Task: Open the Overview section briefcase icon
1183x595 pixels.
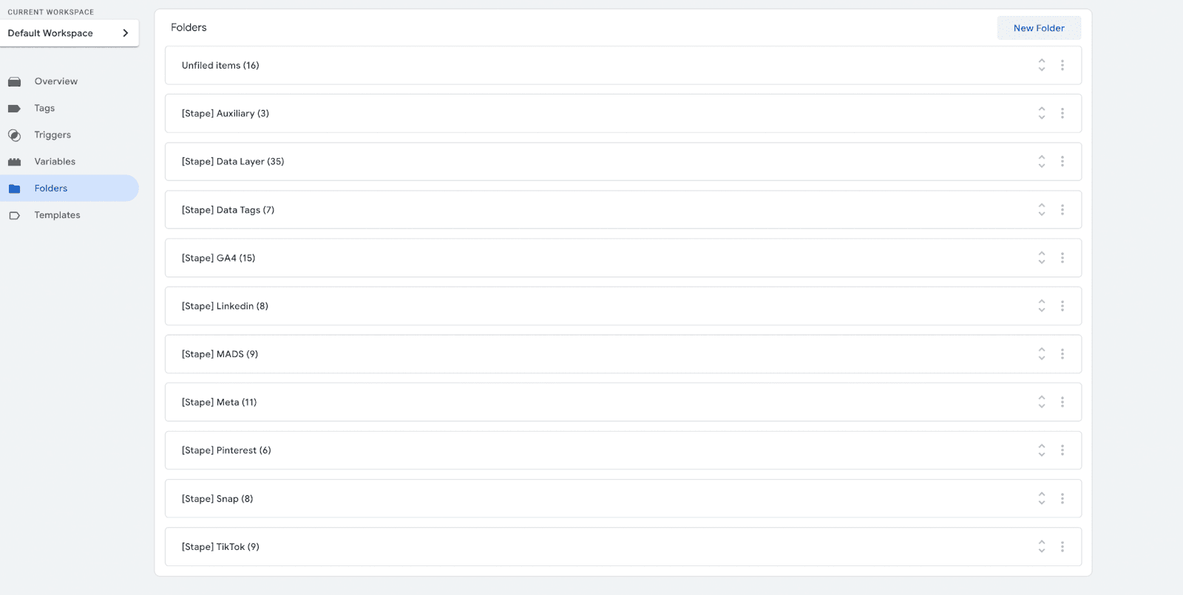Action: 14,81
